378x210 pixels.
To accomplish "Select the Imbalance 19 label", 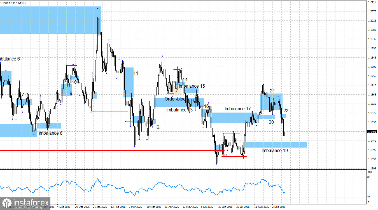I will click(x=275, y=151).
